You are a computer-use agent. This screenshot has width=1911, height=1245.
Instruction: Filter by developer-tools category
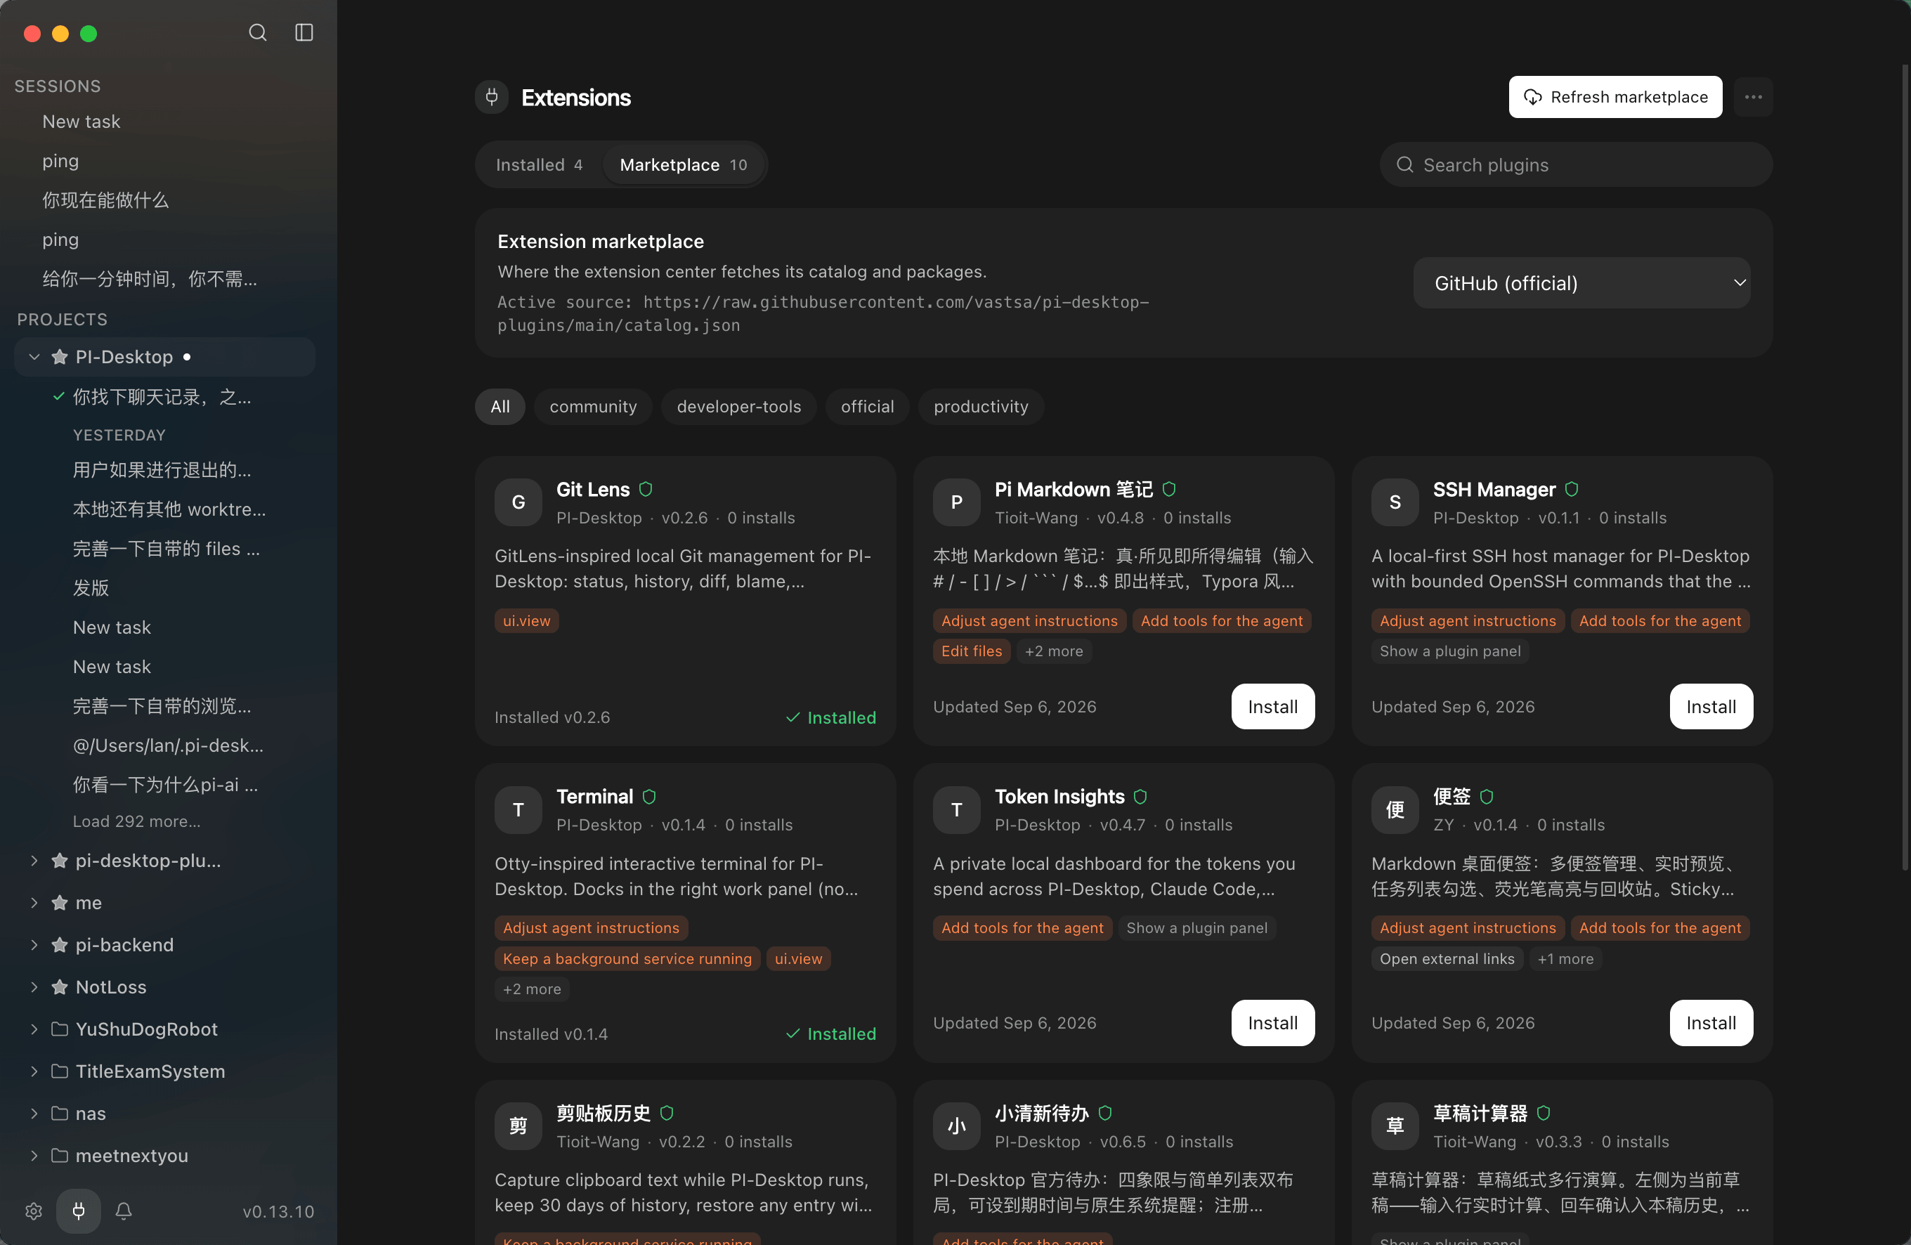[x=738, y=406]
